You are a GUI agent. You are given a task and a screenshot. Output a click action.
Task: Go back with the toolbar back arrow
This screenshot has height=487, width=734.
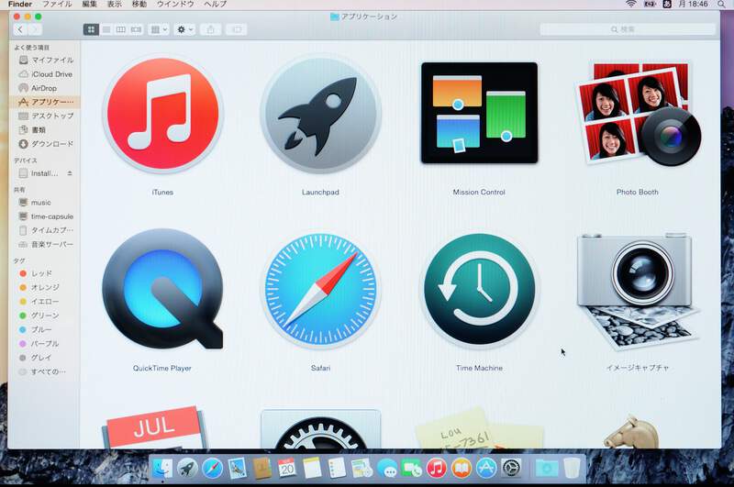[x=20, y=29]
